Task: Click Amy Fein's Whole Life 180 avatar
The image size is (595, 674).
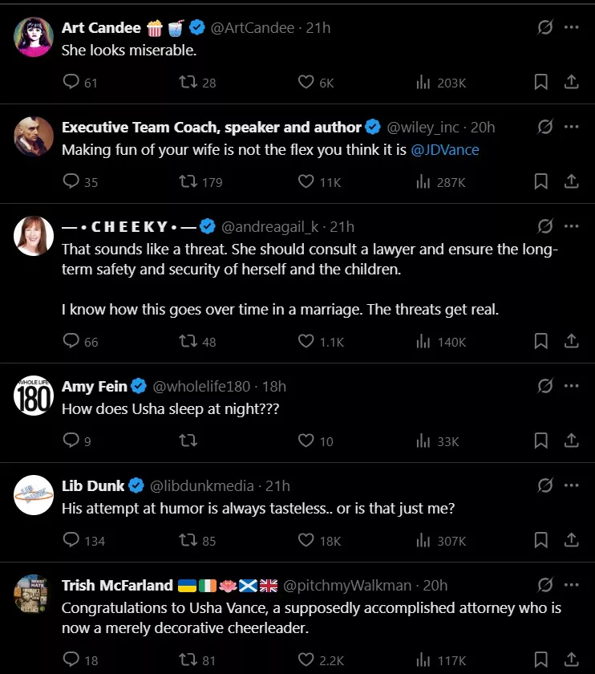Action: pos(34,396)
